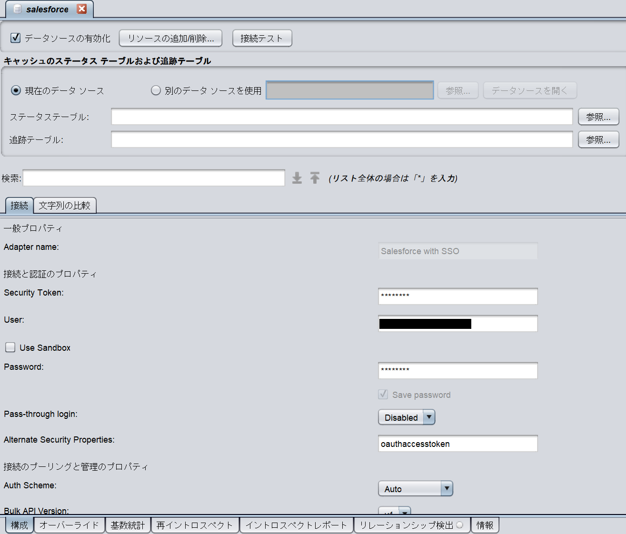
Task: Select the salesforce datasource tab
Action: pyautogui.click(x=50, y=9)
